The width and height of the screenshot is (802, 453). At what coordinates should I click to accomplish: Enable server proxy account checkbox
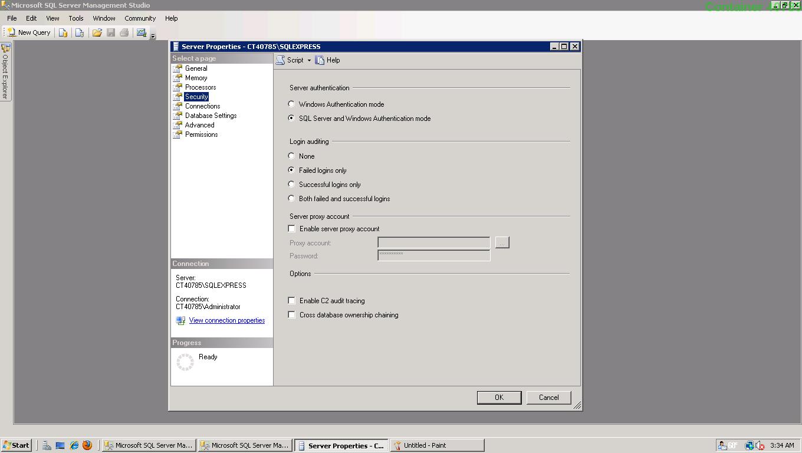pyautogui.click(x=292, y=229)
